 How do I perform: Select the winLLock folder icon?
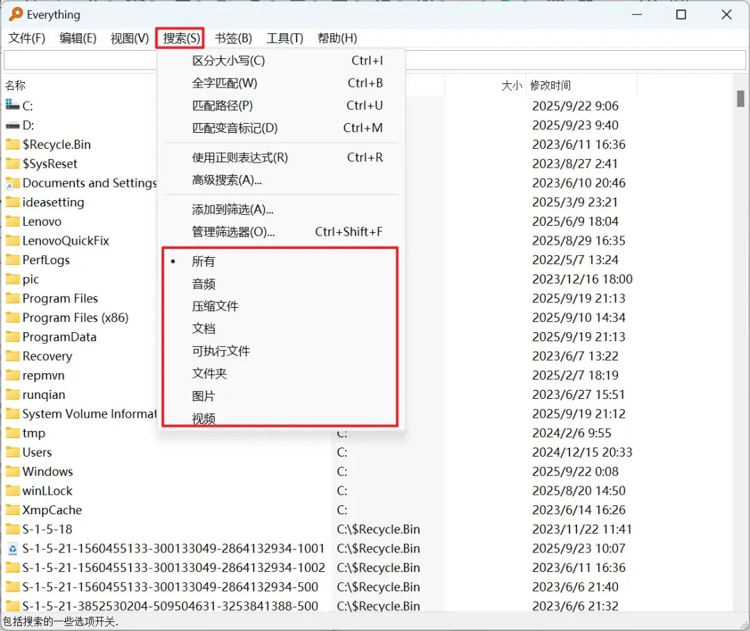[x=12, y=490]
